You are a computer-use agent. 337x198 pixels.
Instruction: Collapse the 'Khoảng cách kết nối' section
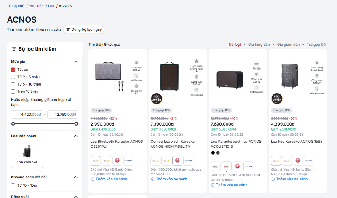click(x=76, y=177)
